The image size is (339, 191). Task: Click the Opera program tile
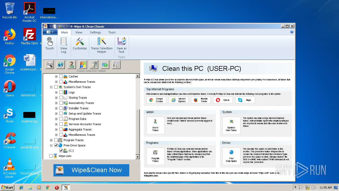pos(223,100)
